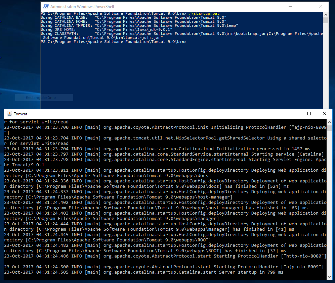
Task: Click the scroll-up arrow of the Tomcat console
Action: pyautogui.click(x=329, y=121)
